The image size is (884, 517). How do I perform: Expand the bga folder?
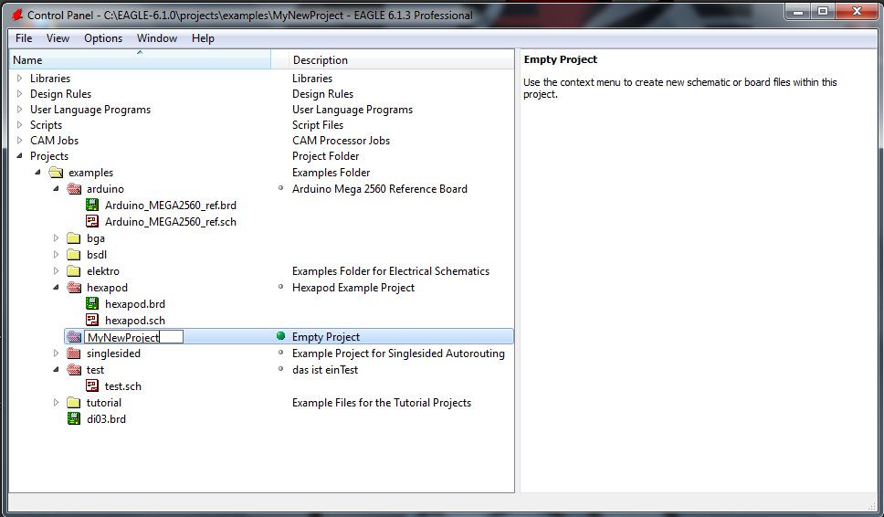tap(57, 238)
